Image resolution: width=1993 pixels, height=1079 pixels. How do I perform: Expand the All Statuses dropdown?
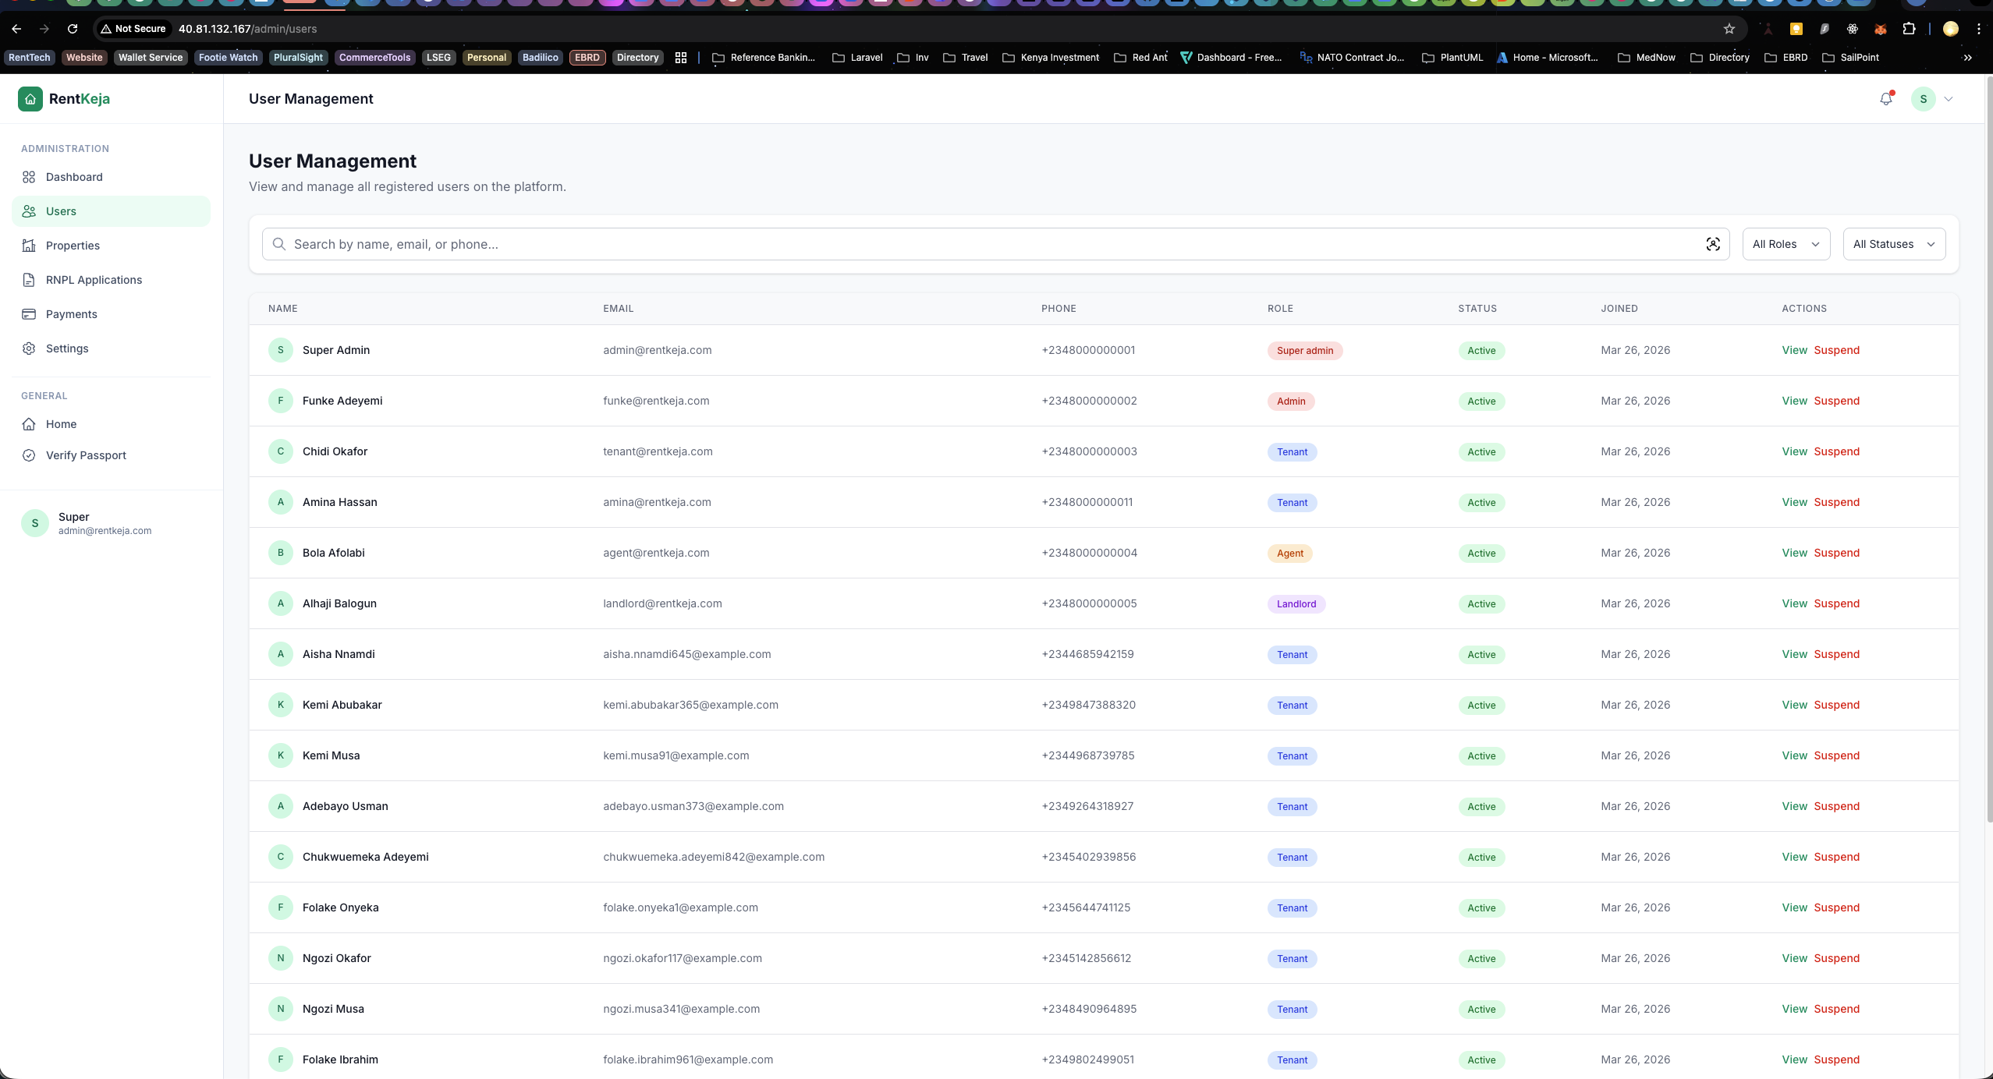click(1893, 244)
